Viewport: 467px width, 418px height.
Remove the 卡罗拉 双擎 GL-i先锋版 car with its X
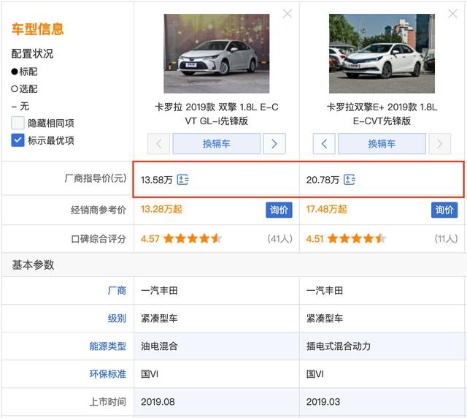[x=287, y=14]
